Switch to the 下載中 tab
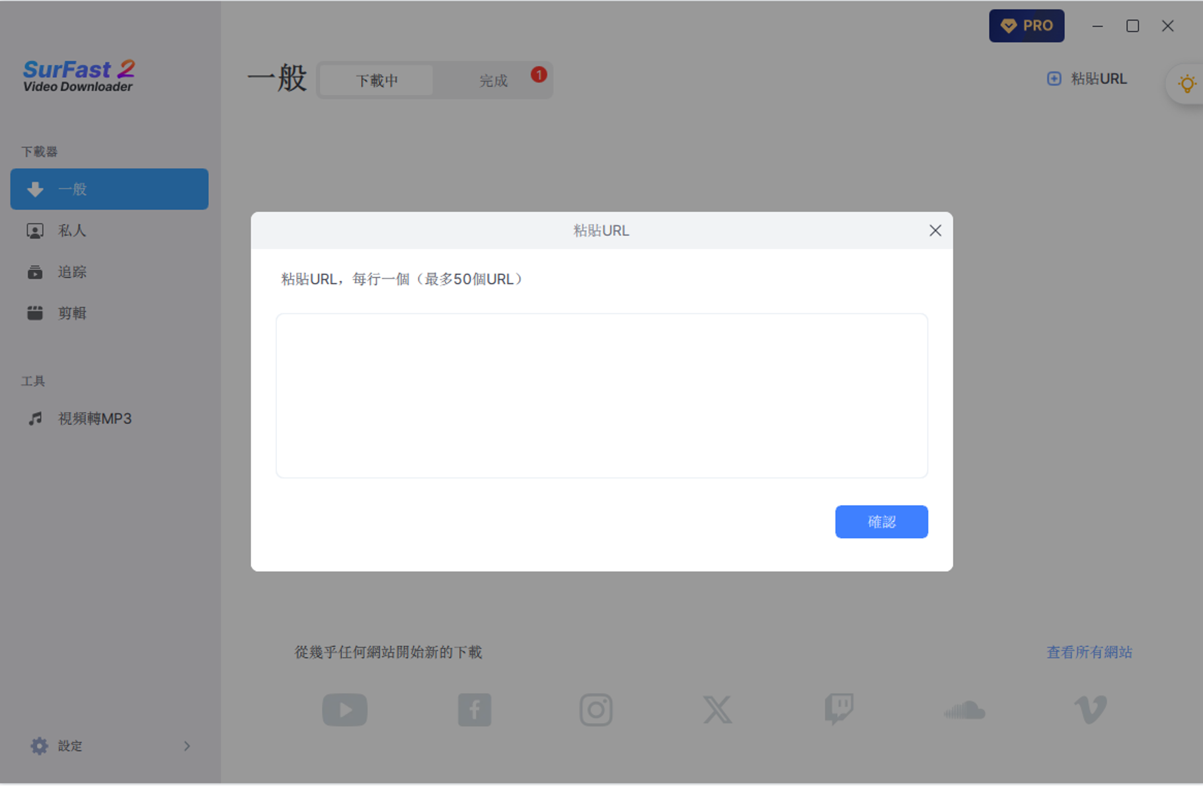 [x=377, y=81]
